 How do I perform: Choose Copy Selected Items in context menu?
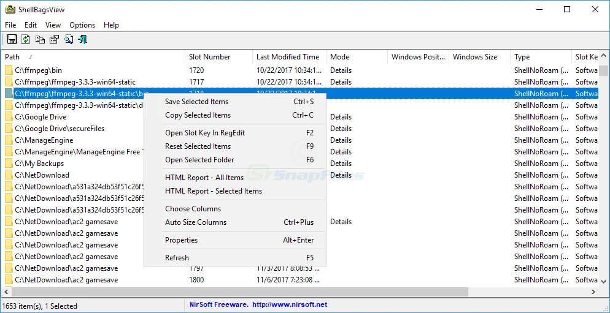(x=235, y=115)
